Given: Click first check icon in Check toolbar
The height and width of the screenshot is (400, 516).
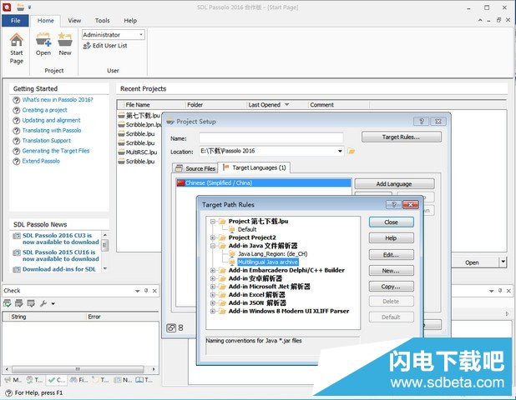Looking at the screenshot, I should click(x=7, y=303).
